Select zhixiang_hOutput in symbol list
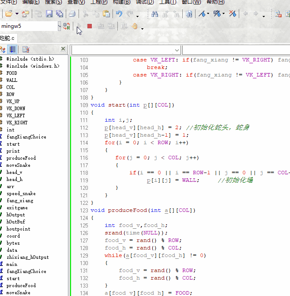 tap(28, 258)
